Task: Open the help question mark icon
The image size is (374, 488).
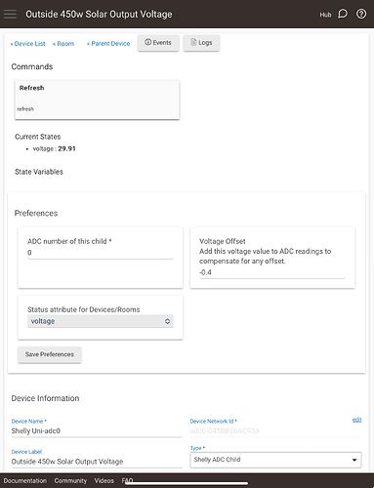Action: click(361, 14)
